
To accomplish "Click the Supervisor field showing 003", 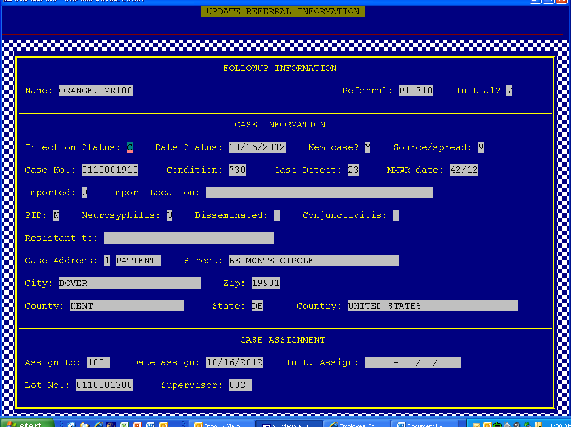I will 240,385.
